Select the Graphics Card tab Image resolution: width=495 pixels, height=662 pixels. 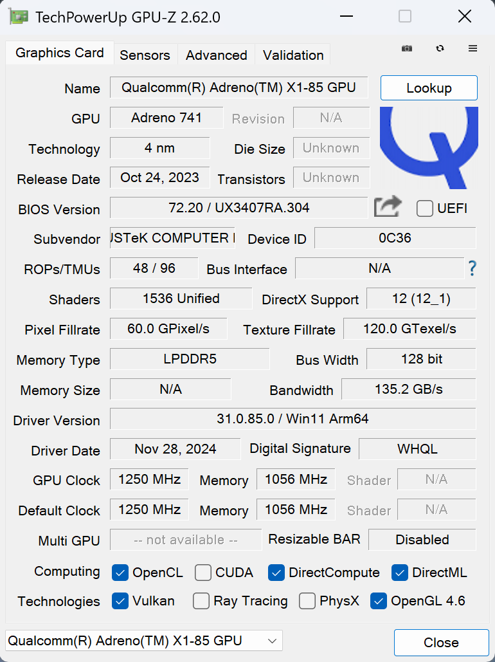tap(60, 53)
